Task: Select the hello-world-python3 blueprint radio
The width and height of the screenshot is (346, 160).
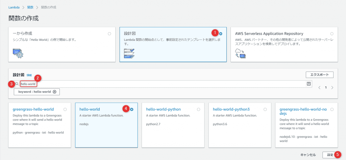Action: tap(265, 109)
